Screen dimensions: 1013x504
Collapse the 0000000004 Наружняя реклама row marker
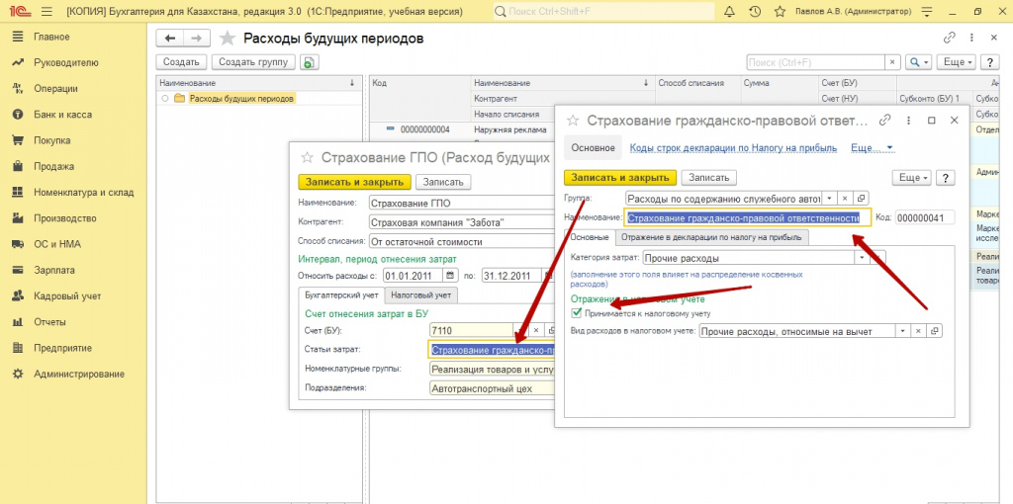tap(390, 129)
